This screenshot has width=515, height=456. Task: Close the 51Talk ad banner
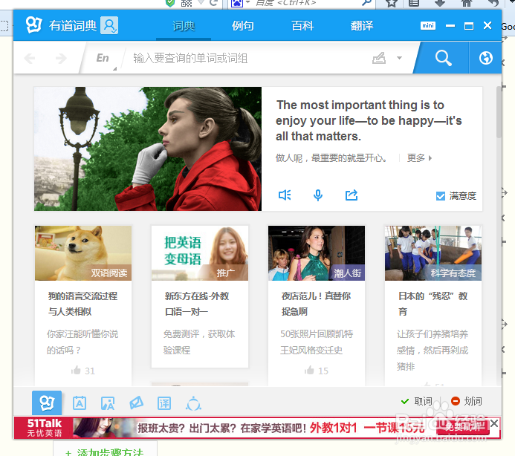[494, 423]
